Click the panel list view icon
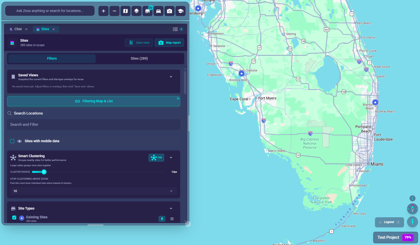The image size is (420, 245). [175, 29]
